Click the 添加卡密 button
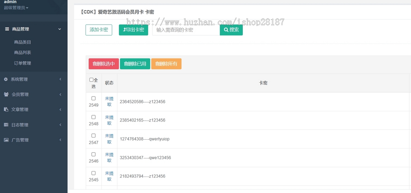This screenshot has width=411, height=193. point(99,30)
